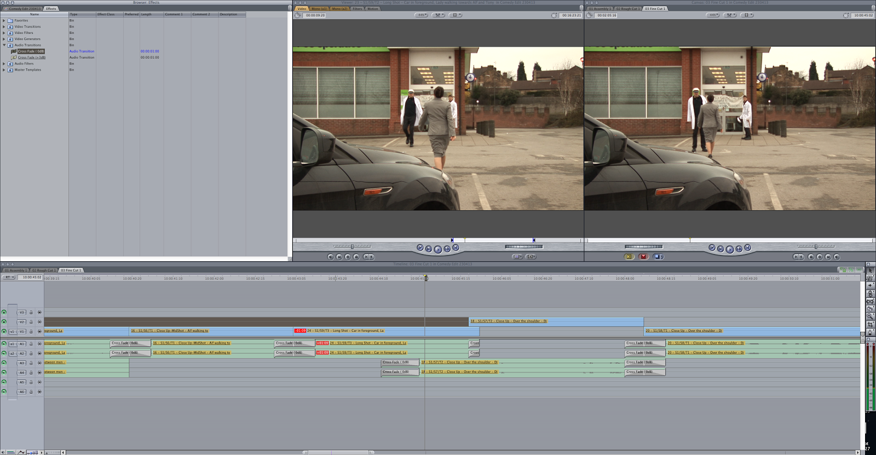This screenshot has height=455, width=876.
Task: Select the Selection arrow tool
Action: tap(870, 270)
